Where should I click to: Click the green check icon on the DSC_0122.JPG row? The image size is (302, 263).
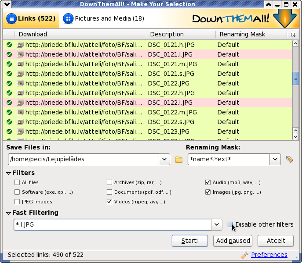coord(9,83)
